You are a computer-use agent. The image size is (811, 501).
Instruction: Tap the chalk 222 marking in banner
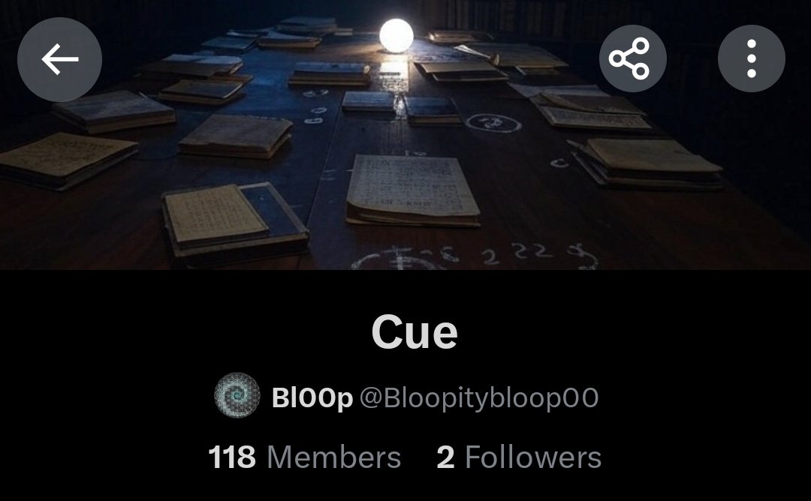[516, 253]
